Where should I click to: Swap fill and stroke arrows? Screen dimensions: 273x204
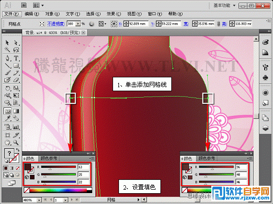point(18,150)
